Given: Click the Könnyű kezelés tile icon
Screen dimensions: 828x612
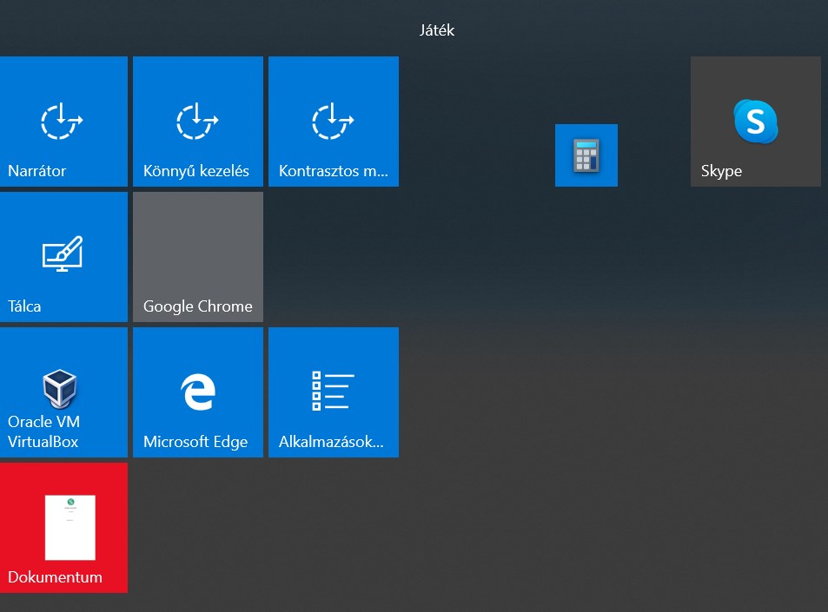Looking at the screenshot, I should tap(197, 121).
